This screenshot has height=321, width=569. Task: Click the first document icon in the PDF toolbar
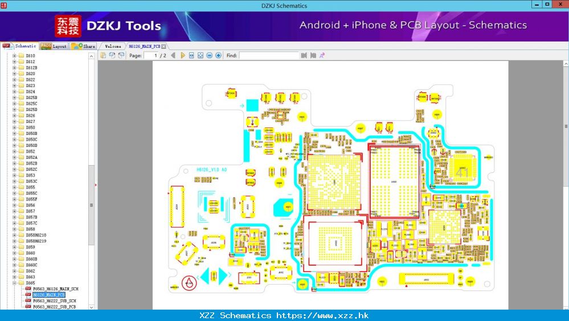point(103,56)
